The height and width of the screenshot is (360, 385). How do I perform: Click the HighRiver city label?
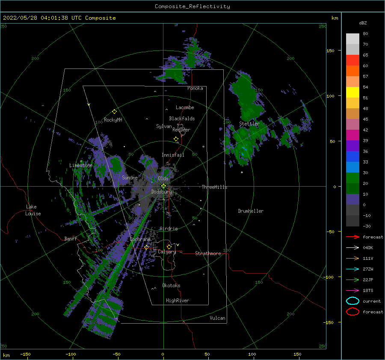(178, 300)
